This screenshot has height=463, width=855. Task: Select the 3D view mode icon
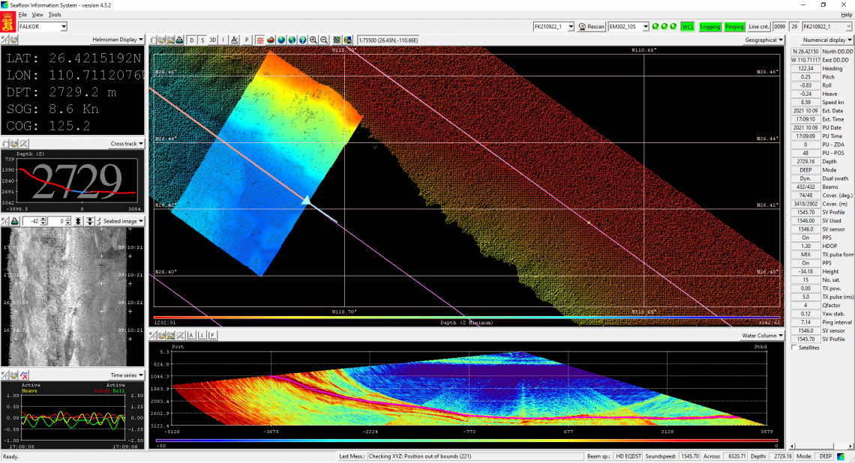[x=213, y=40]
